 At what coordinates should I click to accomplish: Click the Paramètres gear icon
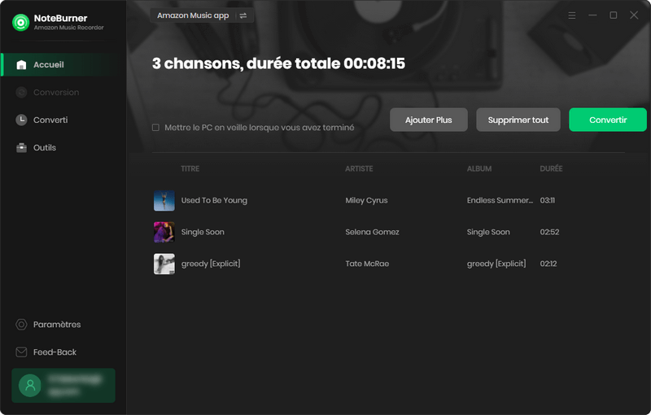coord(21,325)
